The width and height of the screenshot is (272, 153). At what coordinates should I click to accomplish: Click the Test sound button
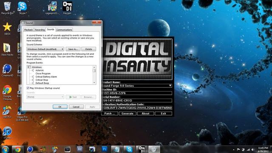[x=73, y=97]
